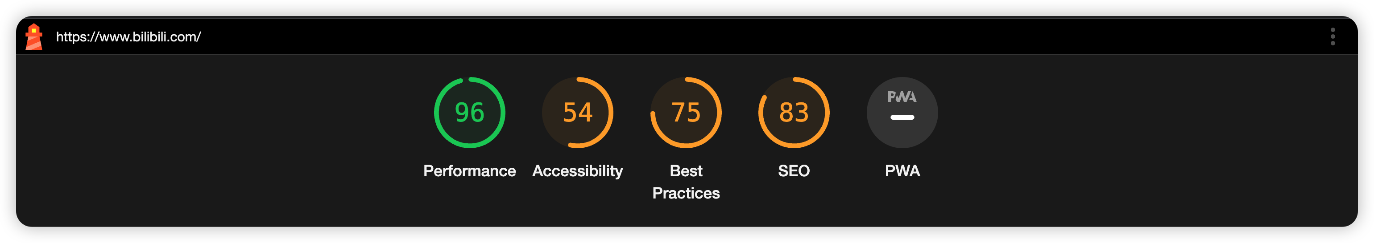Jump to the Performance section label
This screenshot has width=1374, height=243.
469,171
